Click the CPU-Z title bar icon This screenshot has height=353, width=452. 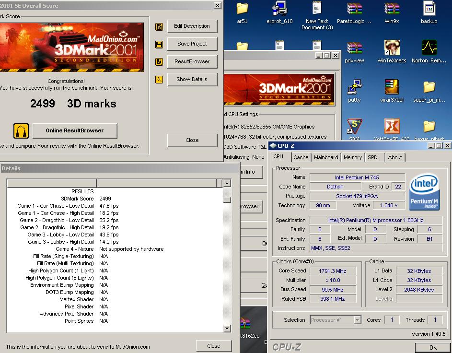tap(273, 146)
